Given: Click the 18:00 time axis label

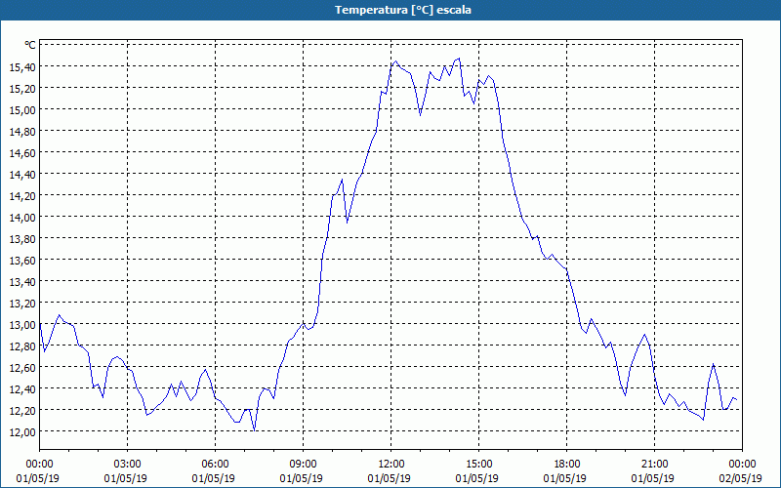Looking at the screenshot, I should [x=567, y=465].
